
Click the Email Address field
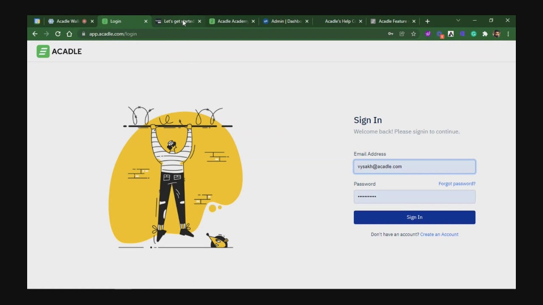[414, 166]
